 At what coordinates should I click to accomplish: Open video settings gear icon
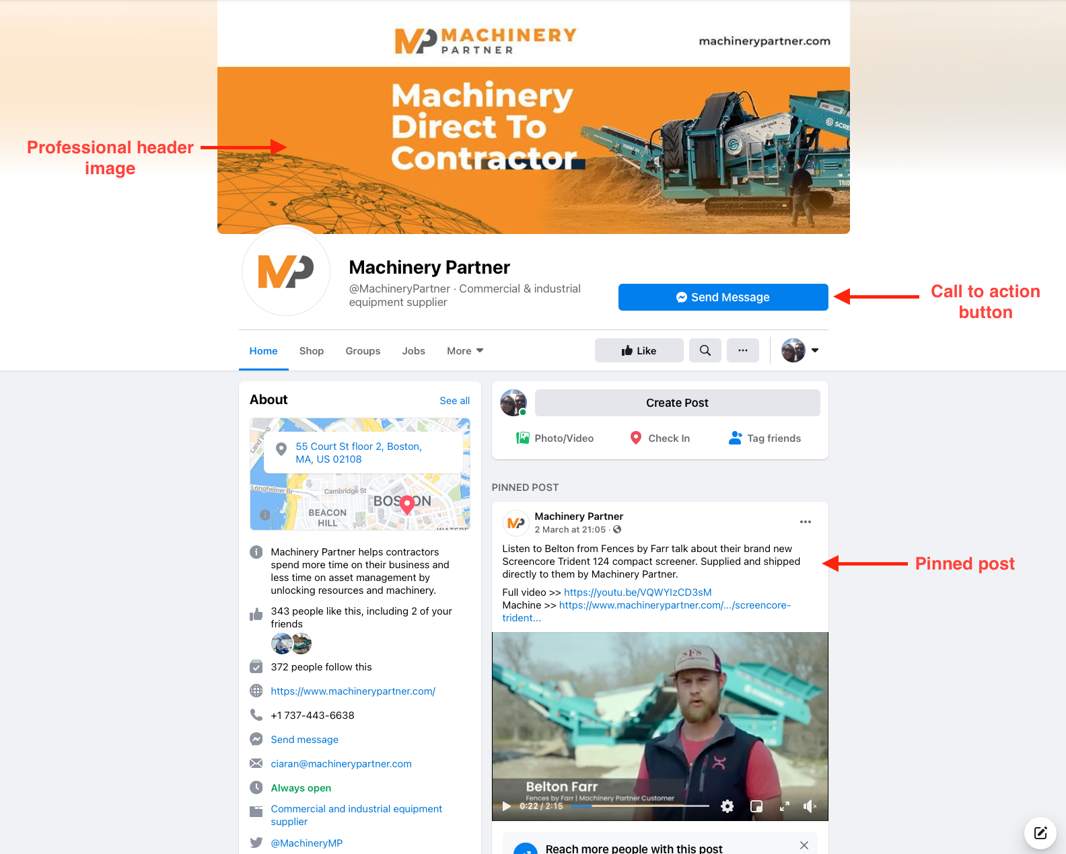pyautogui.click(x=727, y=806)
